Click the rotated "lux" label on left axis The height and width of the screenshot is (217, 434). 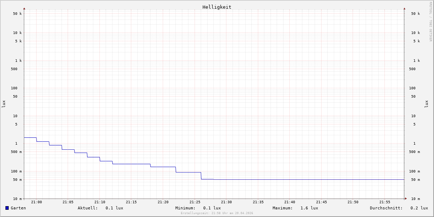(4, 104)
